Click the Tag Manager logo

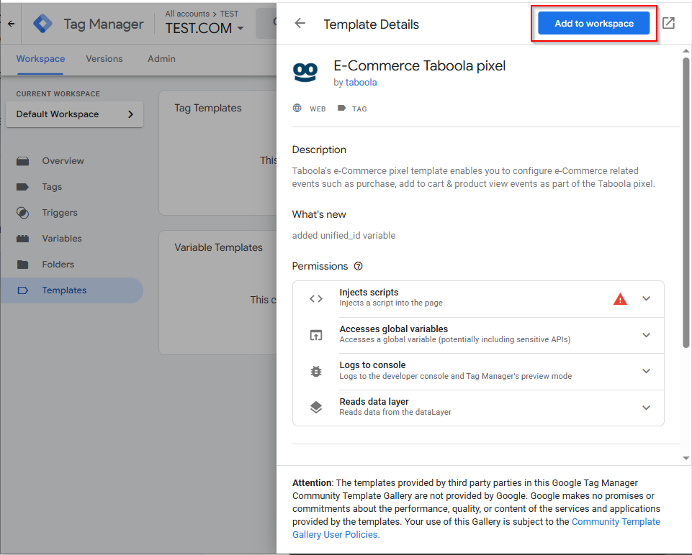tap(42, 24)
